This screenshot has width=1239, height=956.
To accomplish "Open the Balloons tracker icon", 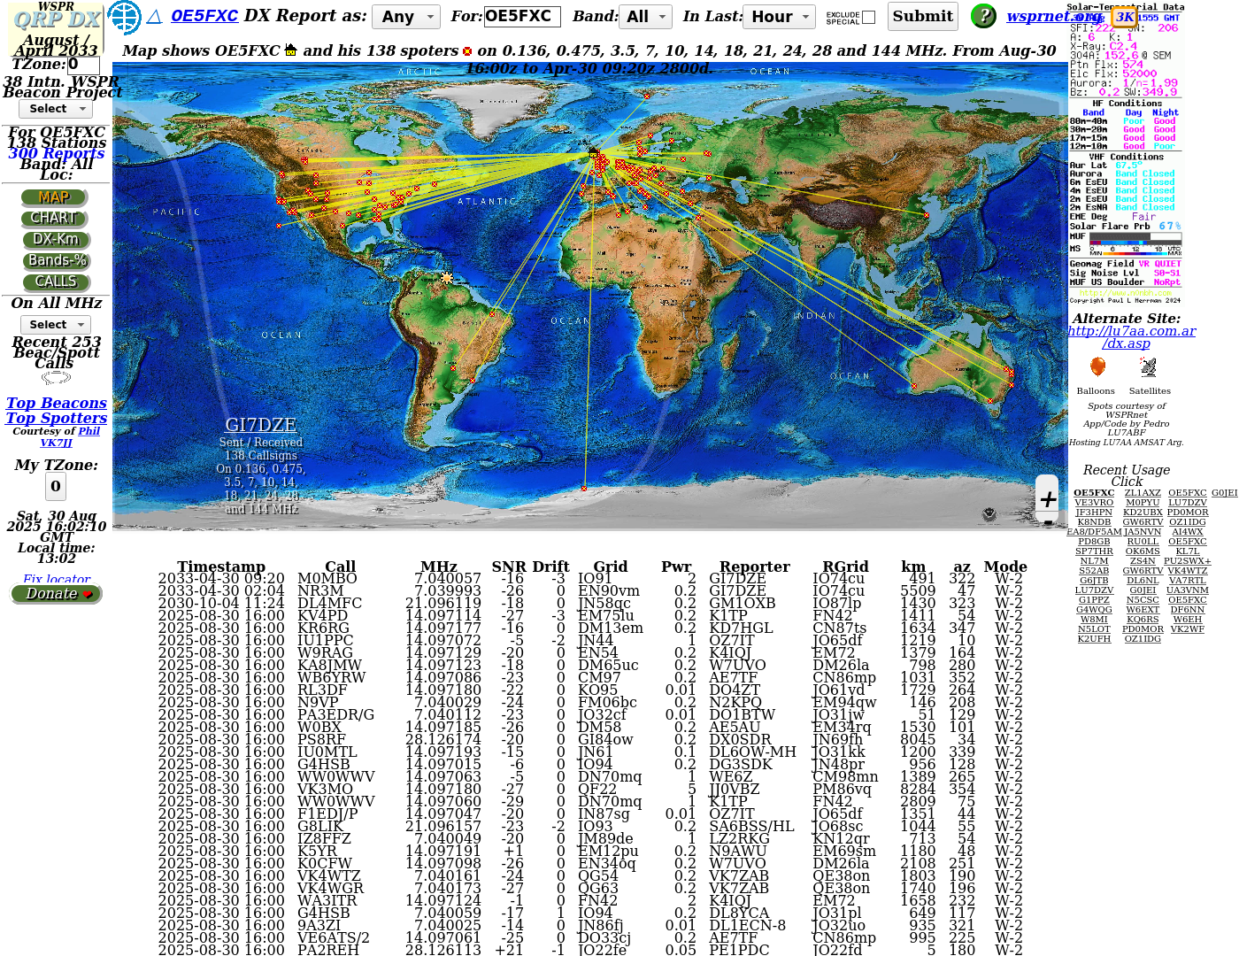I will pos(1097,367).
